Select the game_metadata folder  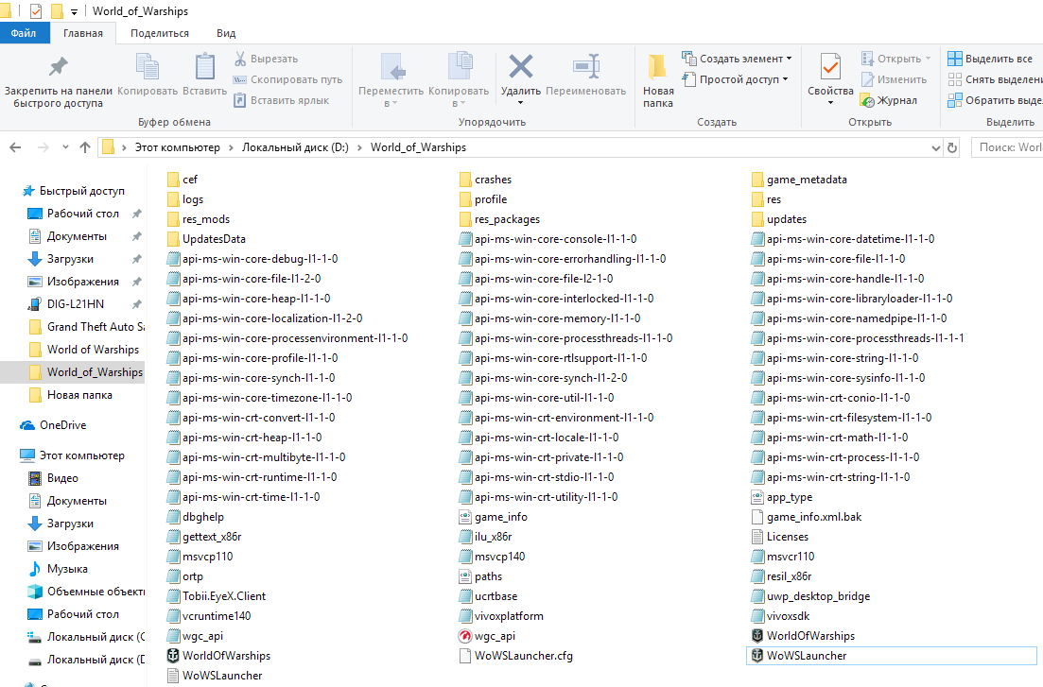(800, 180)
